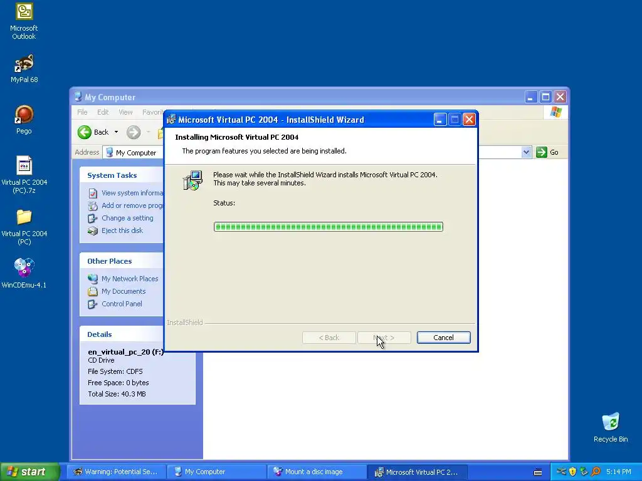Open My Network Places link
This screenshot has width=642, height=481.
point(130,279)
